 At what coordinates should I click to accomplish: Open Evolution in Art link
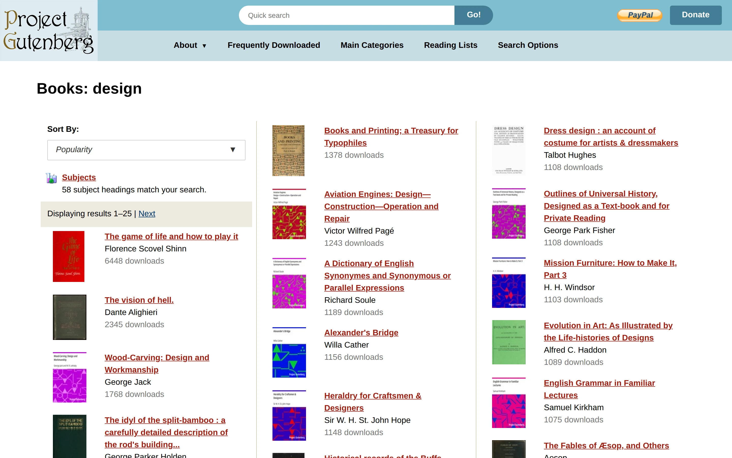(608, 331)
